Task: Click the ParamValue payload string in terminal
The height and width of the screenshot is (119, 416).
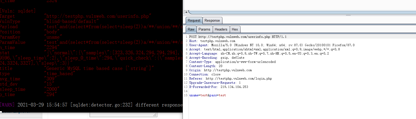Action: pos(113,42)
